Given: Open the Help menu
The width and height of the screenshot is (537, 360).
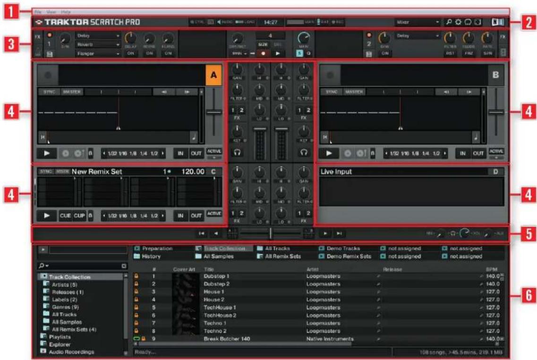Looking at the screenshot, I should pos(66,12).
